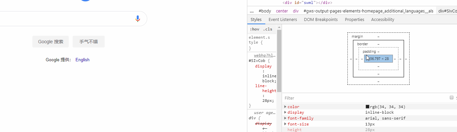Click the margin label in box model
The image size is (457, 132).
pos(357,36)
